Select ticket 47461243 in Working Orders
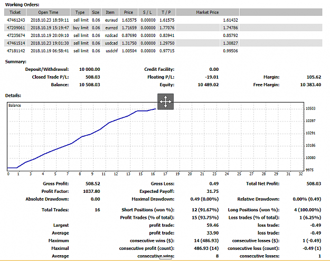The height and width of the screenshot is (261, 330). [16, 20]
